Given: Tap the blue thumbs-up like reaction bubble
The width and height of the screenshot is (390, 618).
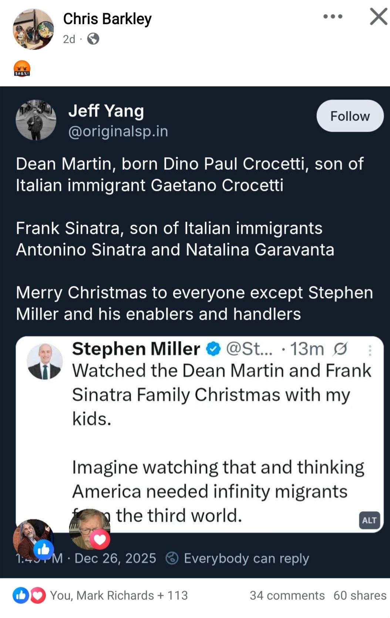Looking at the screenshot, I should (44, 550).
